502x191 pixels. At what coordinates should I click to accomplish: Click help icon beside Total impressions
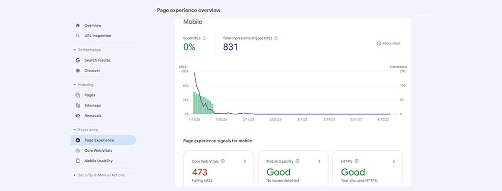click(x=276, y=38)
